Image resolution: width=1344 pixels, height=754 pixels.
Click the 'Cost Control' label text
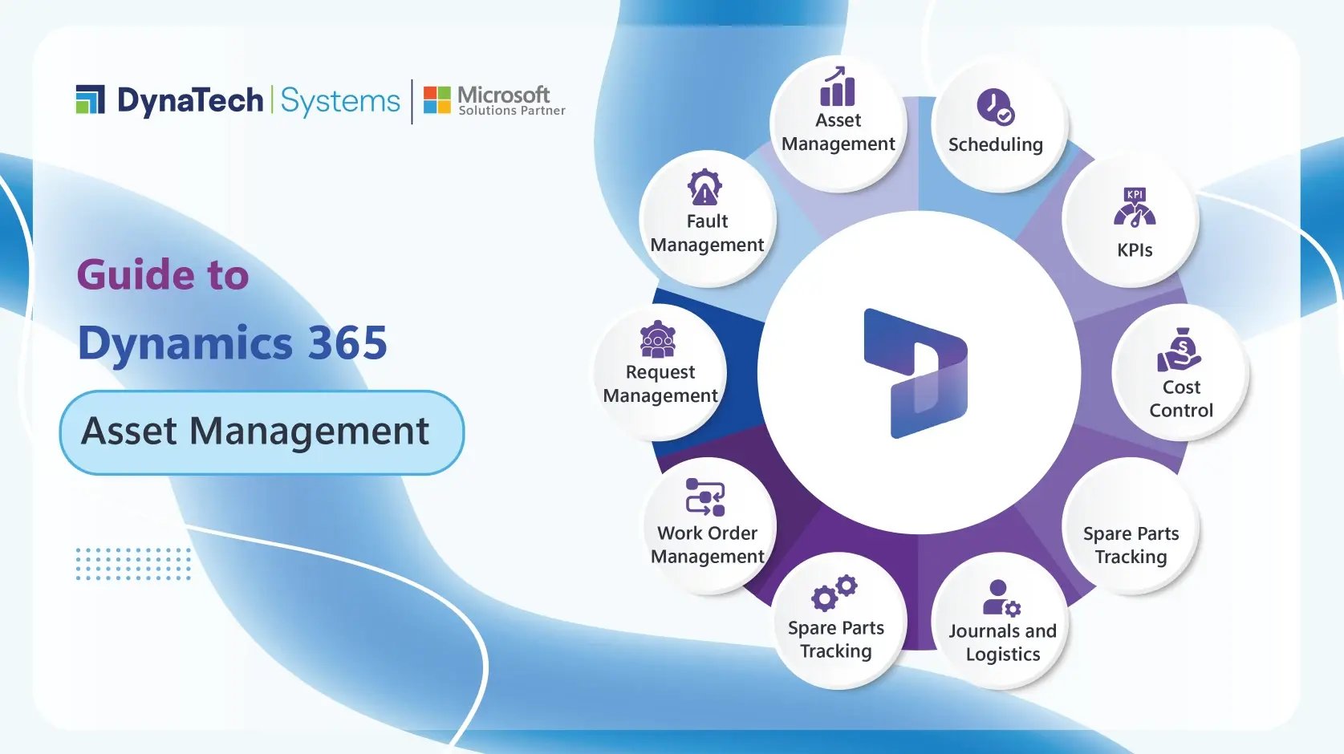1181,399
